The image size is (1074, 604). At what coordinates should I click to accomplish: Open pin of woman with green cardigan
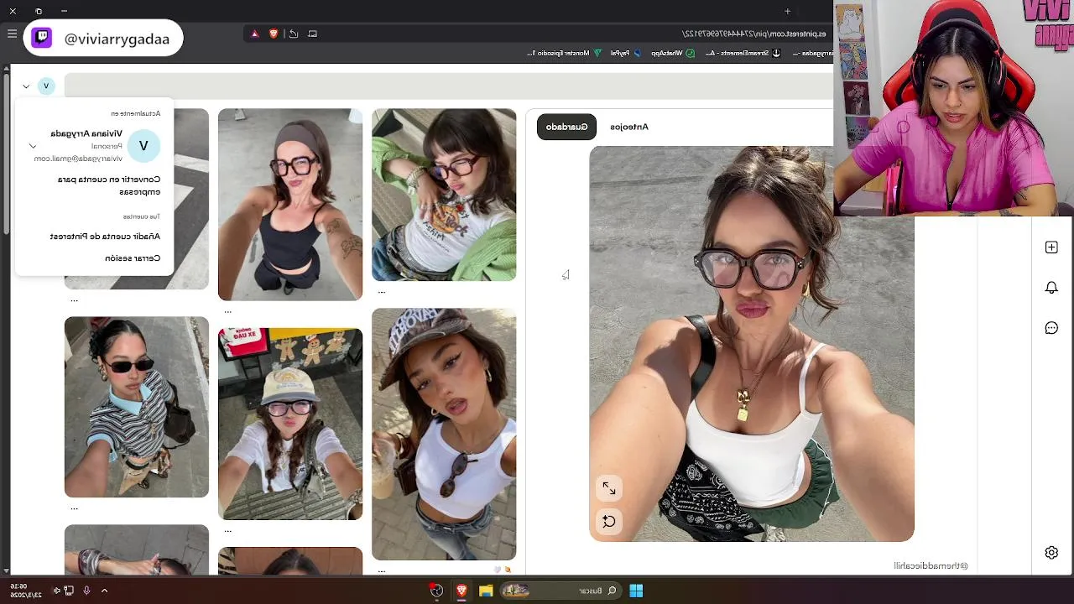coord(444,195)
